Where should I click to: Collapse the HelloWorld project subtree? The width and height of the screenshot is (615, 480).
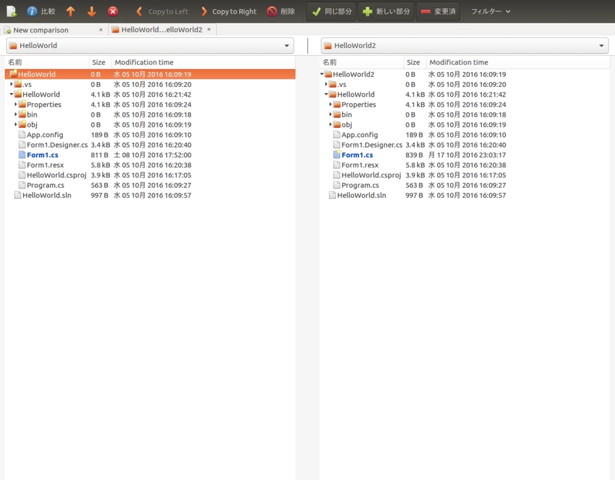click(x=11, y=94)
